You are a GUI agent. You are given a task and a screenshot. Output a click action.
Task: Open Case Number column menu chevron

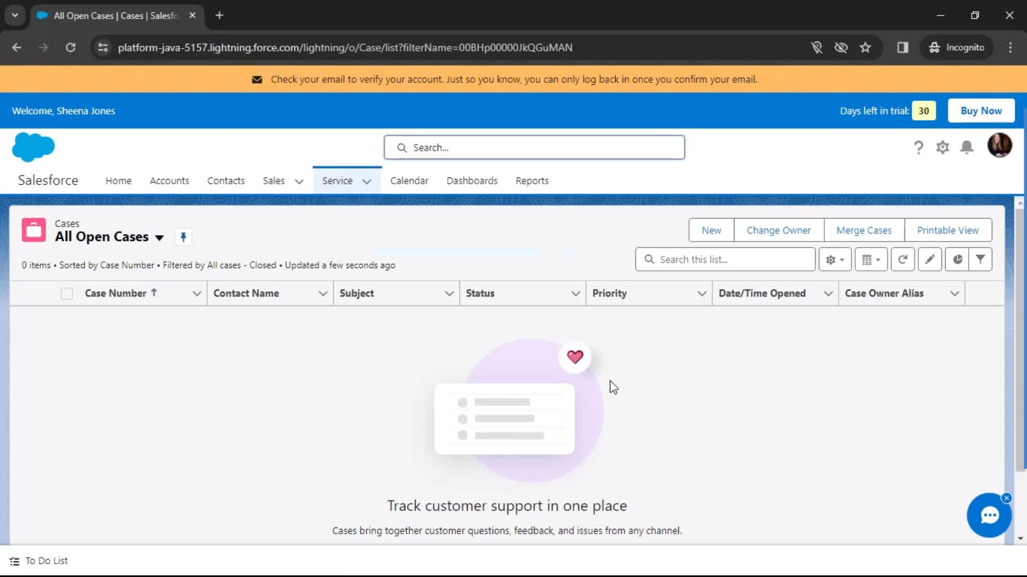196,293
